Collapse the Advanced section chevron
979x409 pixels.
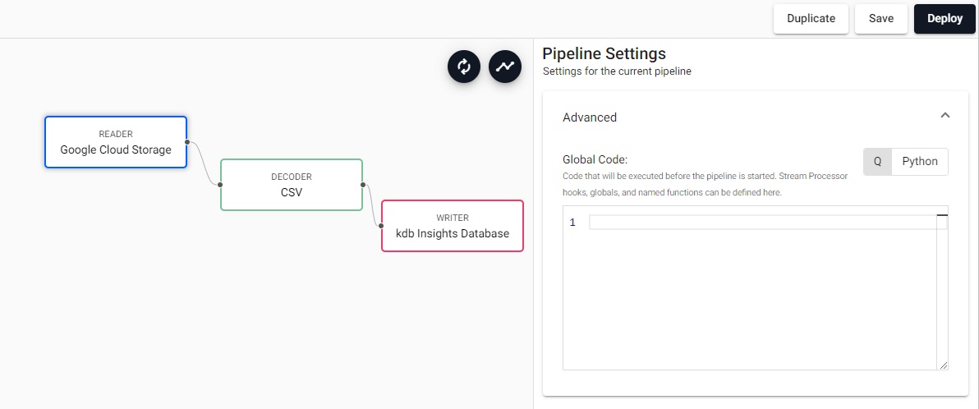[x=945, y=116]
